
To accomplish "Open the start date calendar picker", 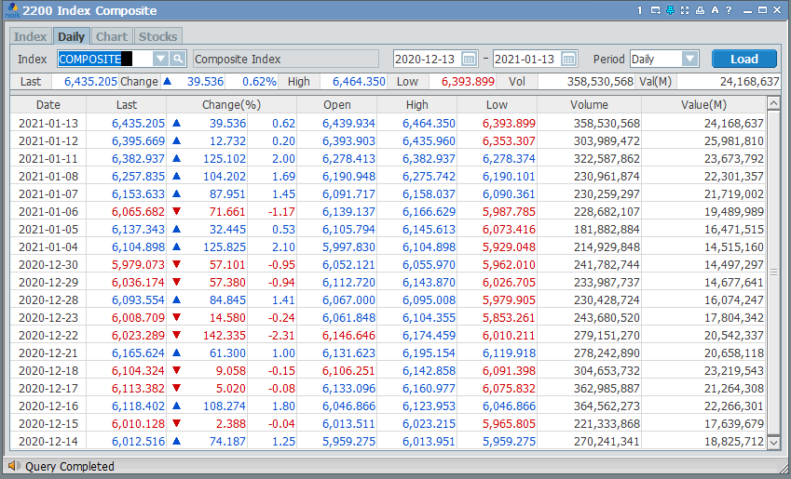I will [x=470, y=59].
